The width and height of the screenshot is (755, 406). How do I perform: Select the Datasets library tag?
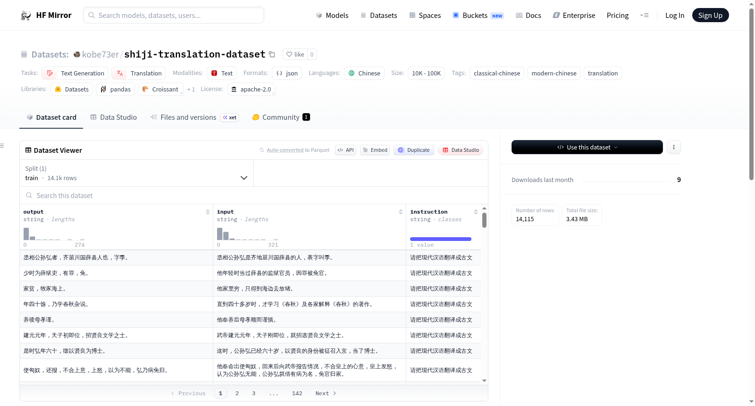(x=72, y=89)
